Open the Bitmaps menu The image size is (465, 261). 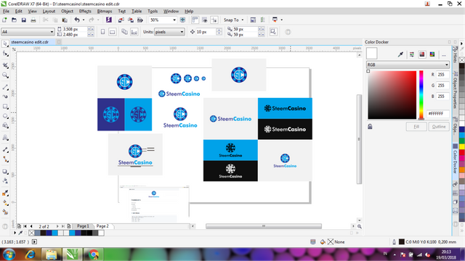coord(105,12)
